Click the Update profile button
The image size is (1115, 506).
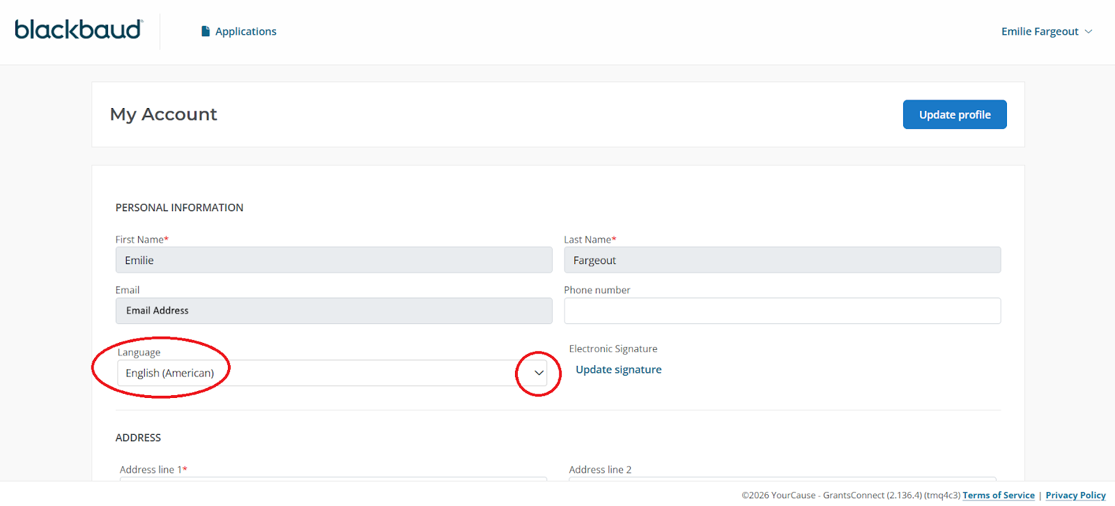point(954,114)
